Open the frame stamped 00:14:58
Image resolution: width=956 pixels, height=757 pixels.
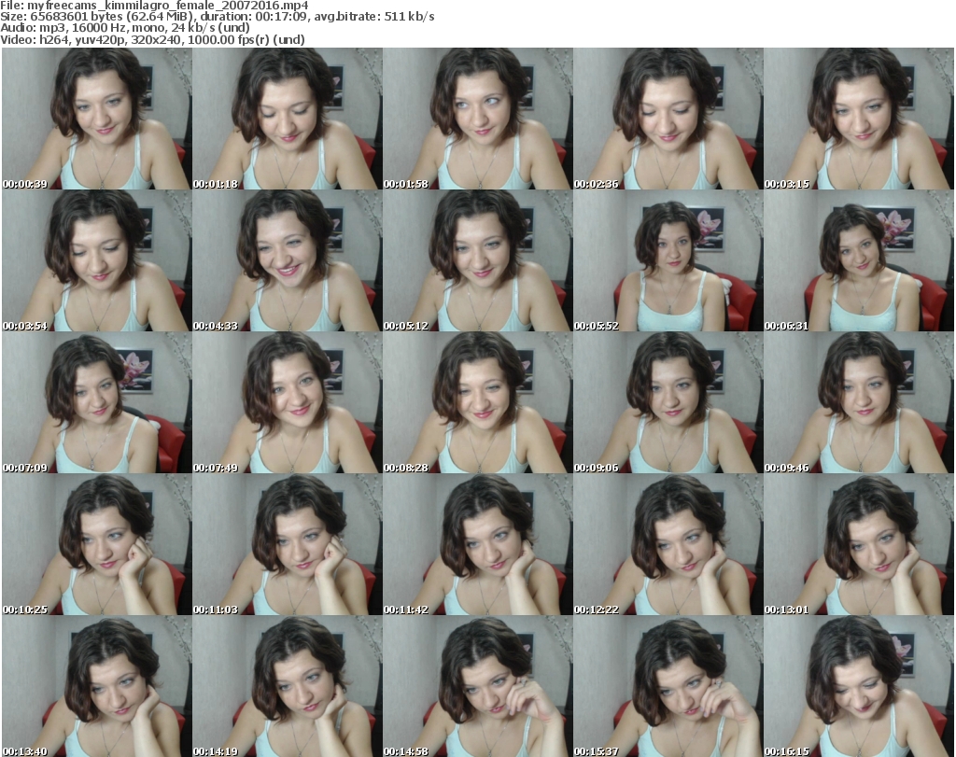477,686
